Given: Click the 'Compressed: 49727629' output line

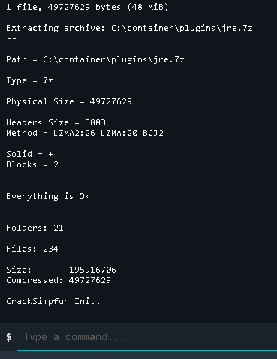Looking at the screenshot, I should [x=59, y=280].
